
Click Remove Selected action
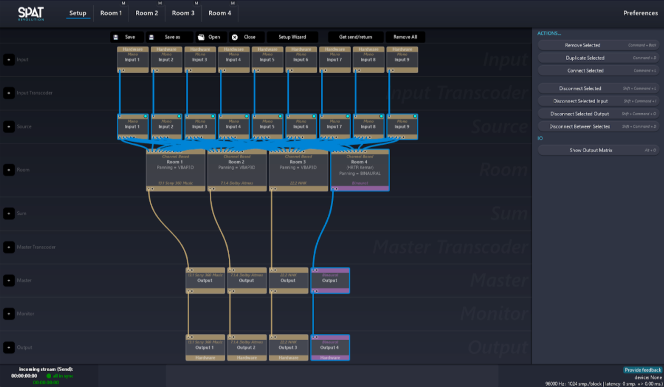pos(598,45)
